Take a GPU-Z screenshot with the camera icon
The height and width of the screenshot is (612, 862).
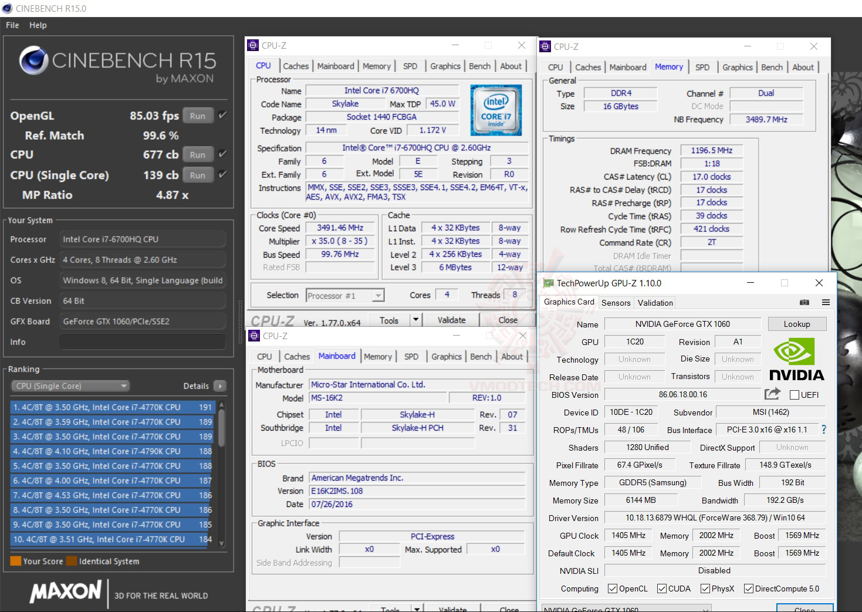(804, 302)
